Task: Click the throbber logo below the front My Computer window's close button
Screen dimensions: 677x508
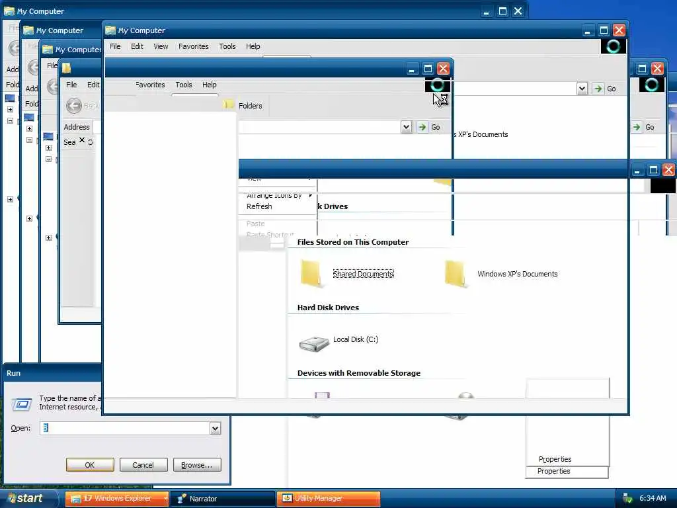Action: [613, 46]
